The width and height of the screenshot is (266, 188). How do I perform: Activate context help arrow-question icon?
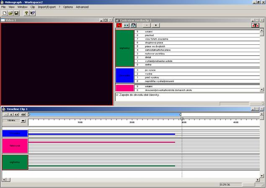point(32,13)
